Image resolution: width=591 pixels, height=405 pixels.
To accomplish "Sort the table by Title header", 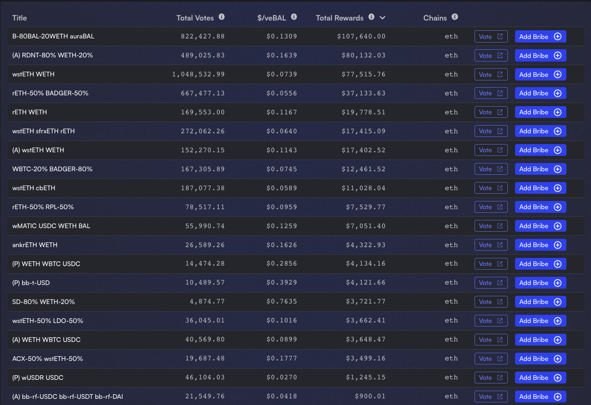I will click(x=19, y=18).
